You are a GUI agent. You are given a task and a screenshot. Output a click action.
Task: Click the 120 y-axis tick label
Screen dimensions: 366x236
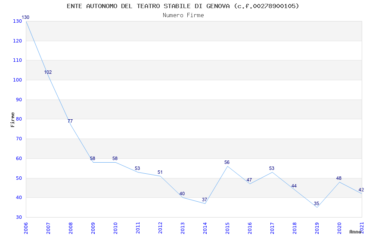[18, 41]
